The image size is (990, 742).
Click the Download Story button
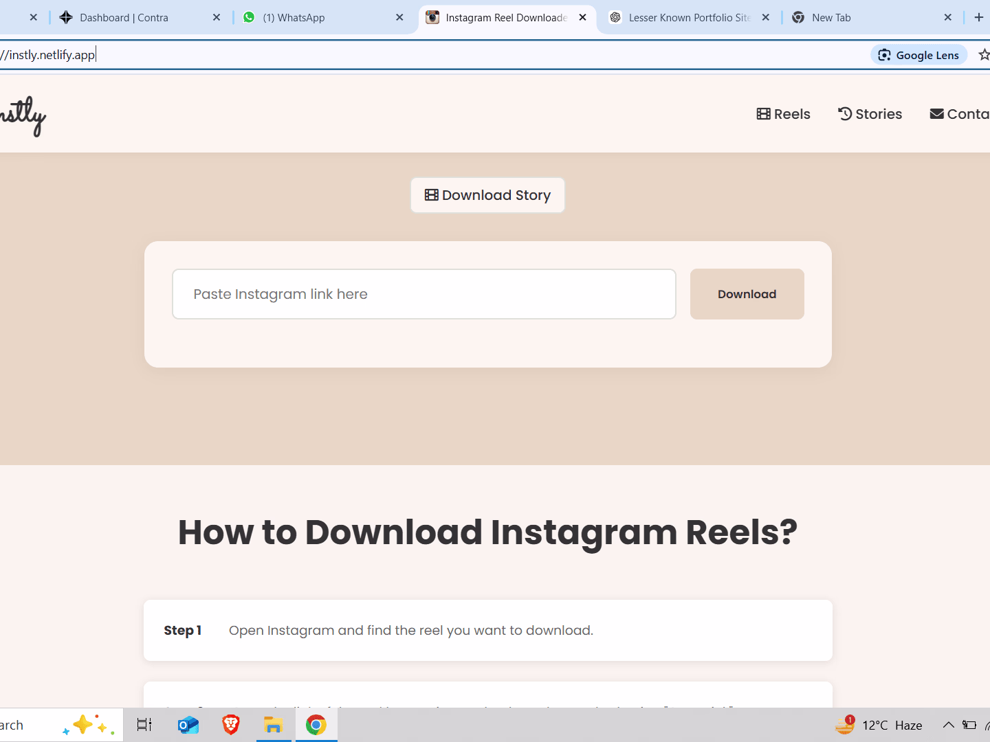(x=487, y=195)
